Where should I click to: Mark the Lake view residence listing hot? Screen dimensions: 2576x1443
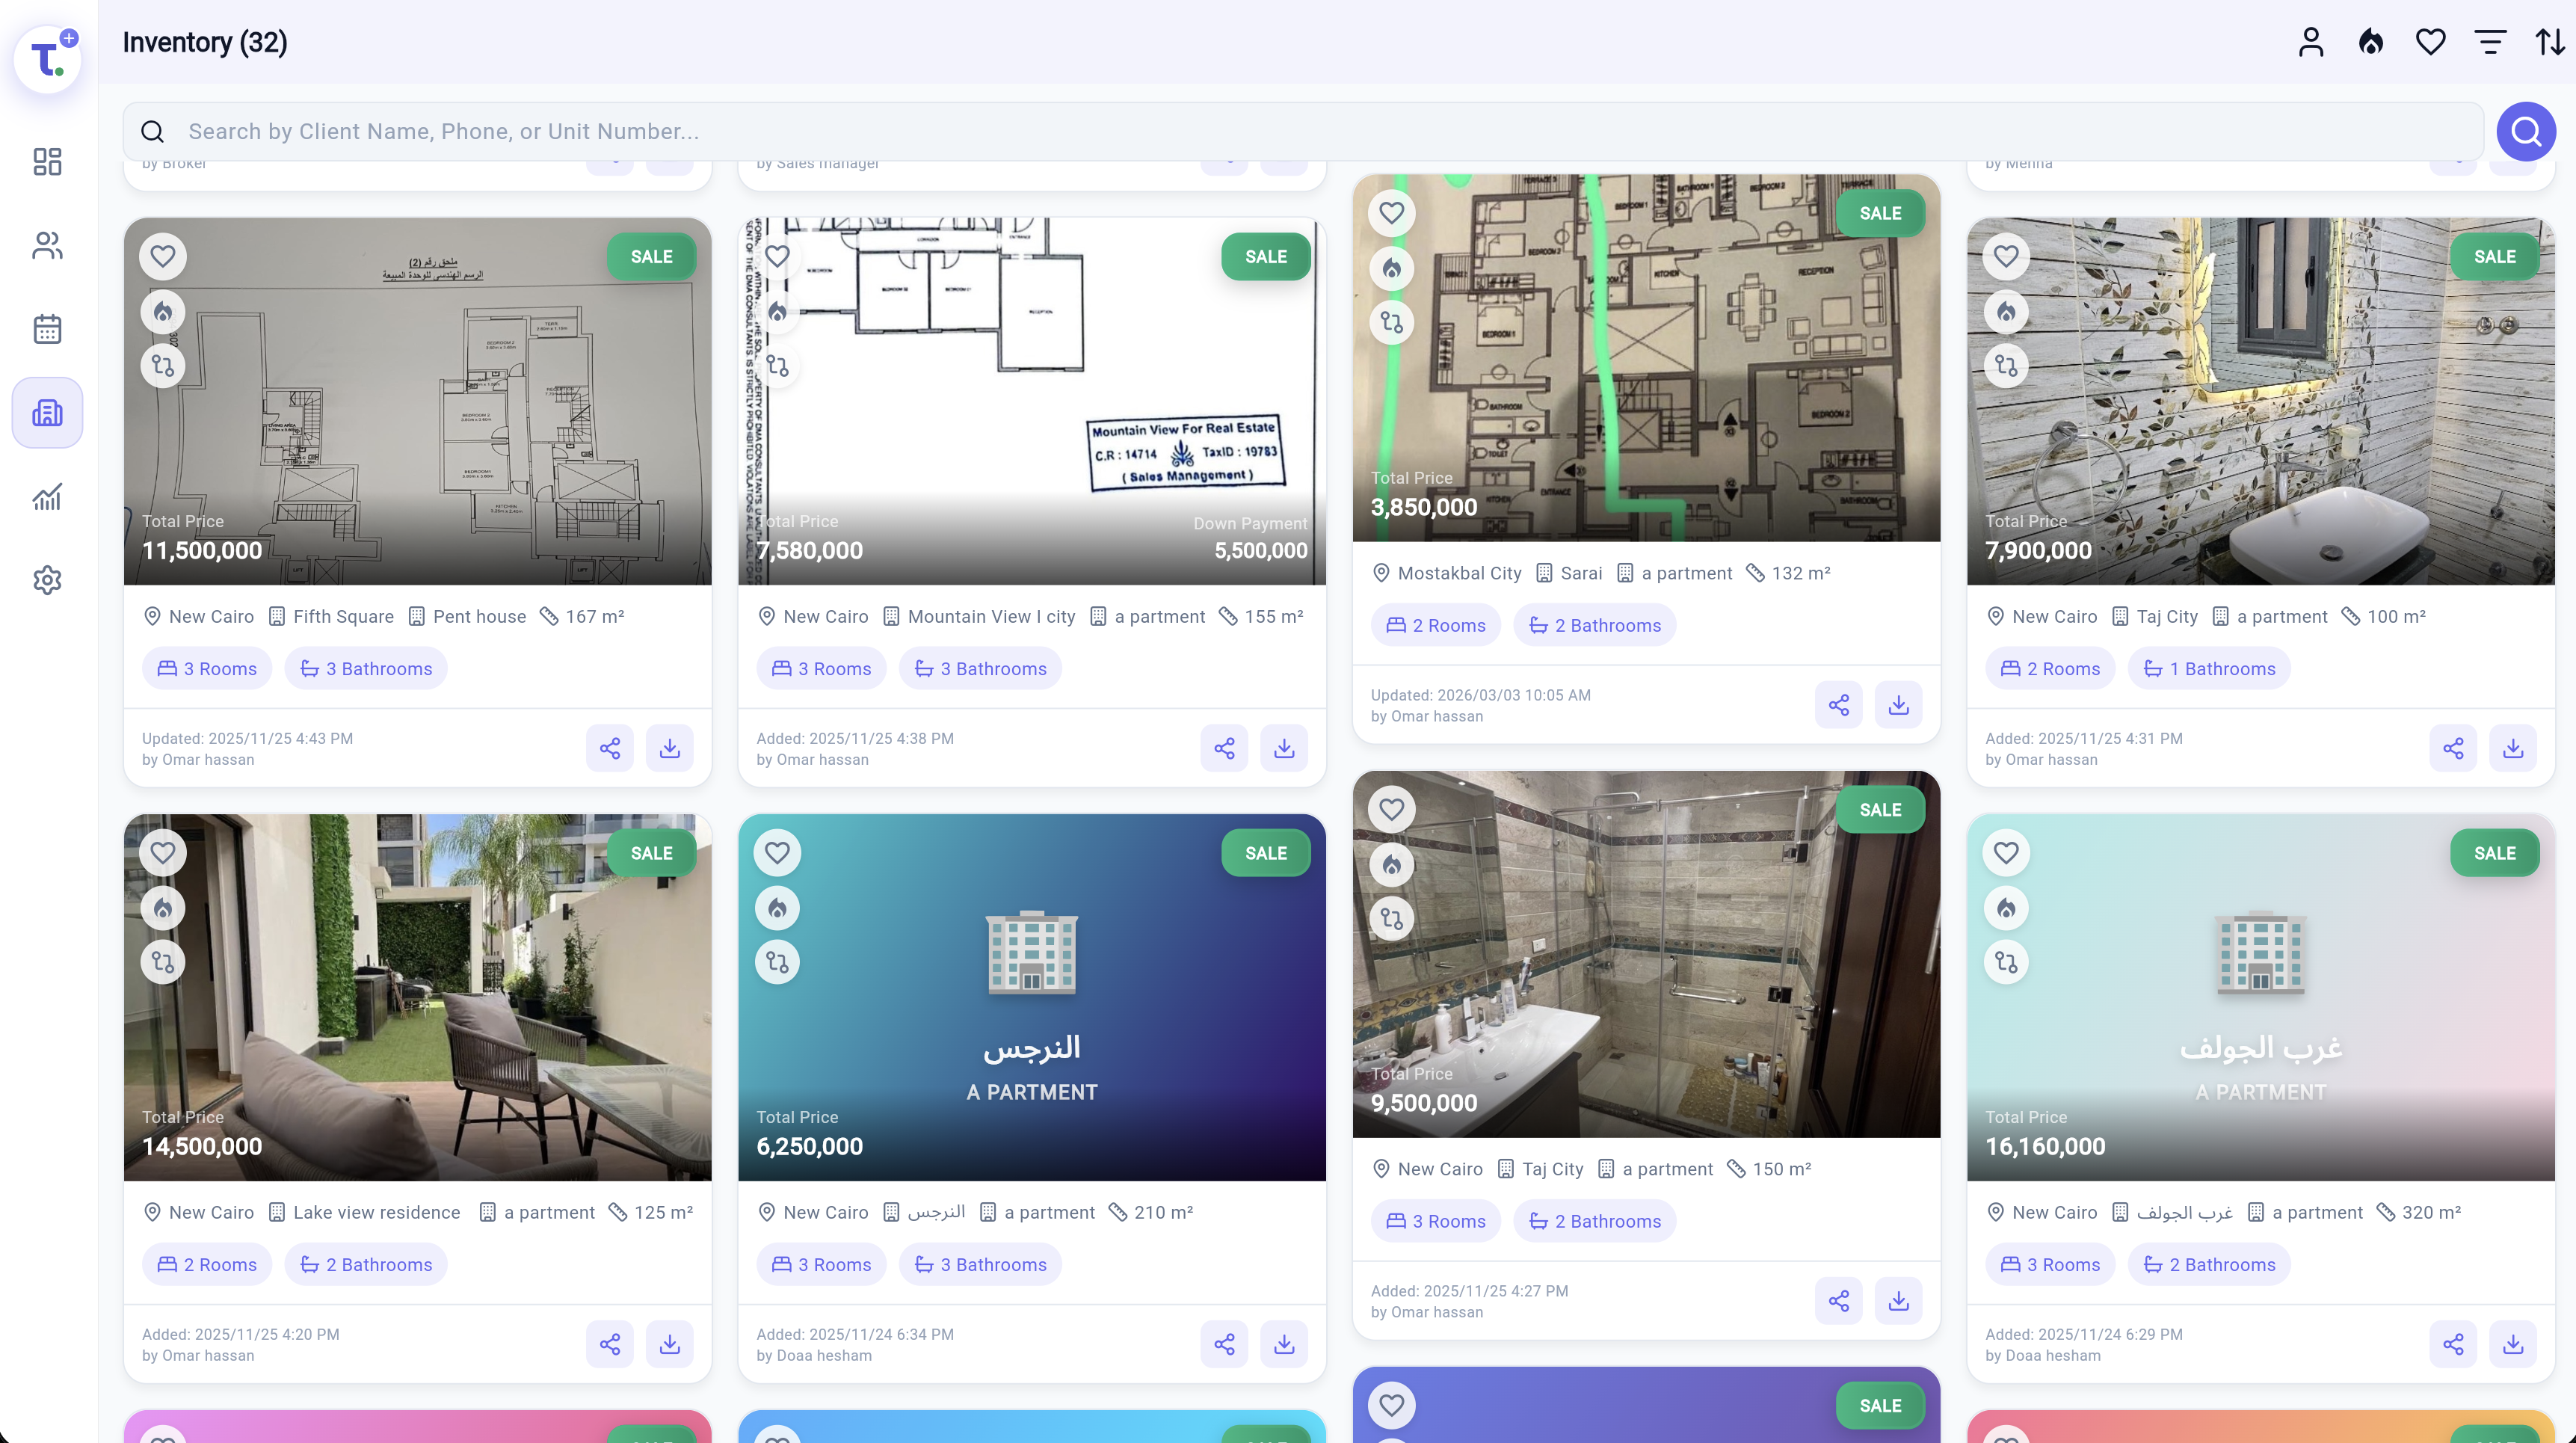pos(163,908)
